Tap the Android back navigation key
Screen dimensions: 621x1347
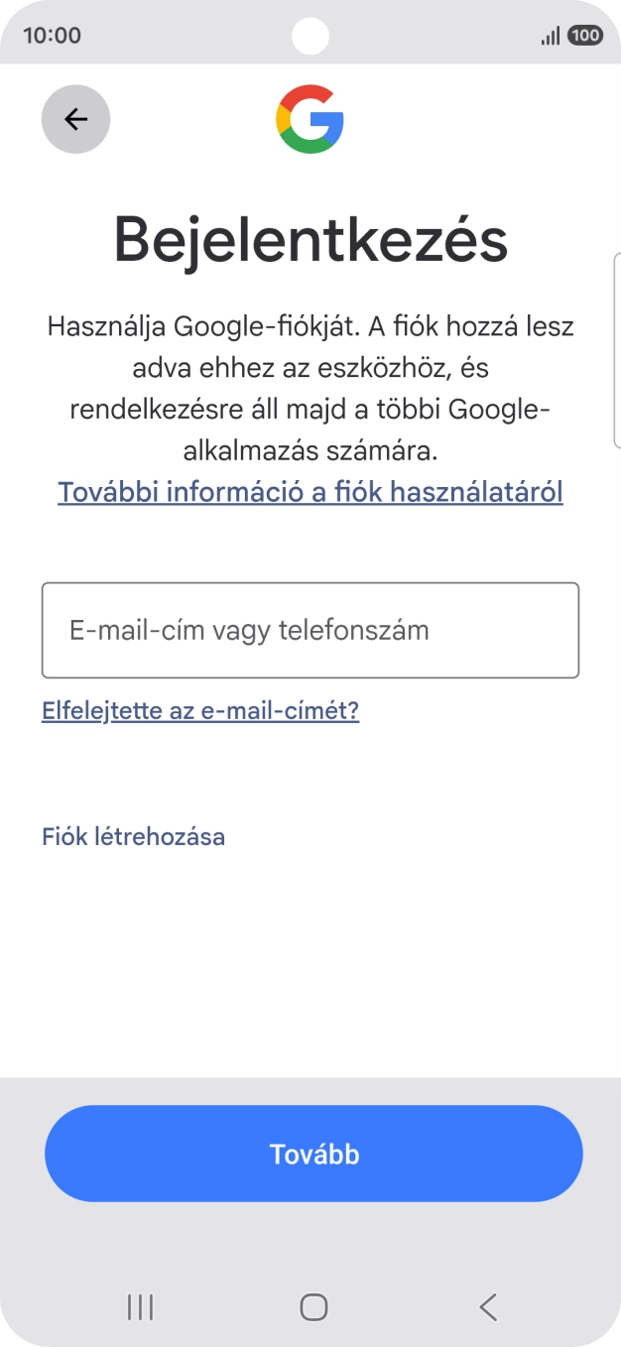point(486,1307)
